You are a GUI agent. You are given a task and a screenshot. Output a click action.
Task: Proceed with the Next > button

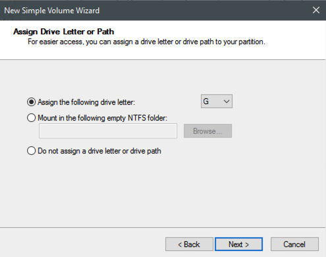tap(238, 244)
